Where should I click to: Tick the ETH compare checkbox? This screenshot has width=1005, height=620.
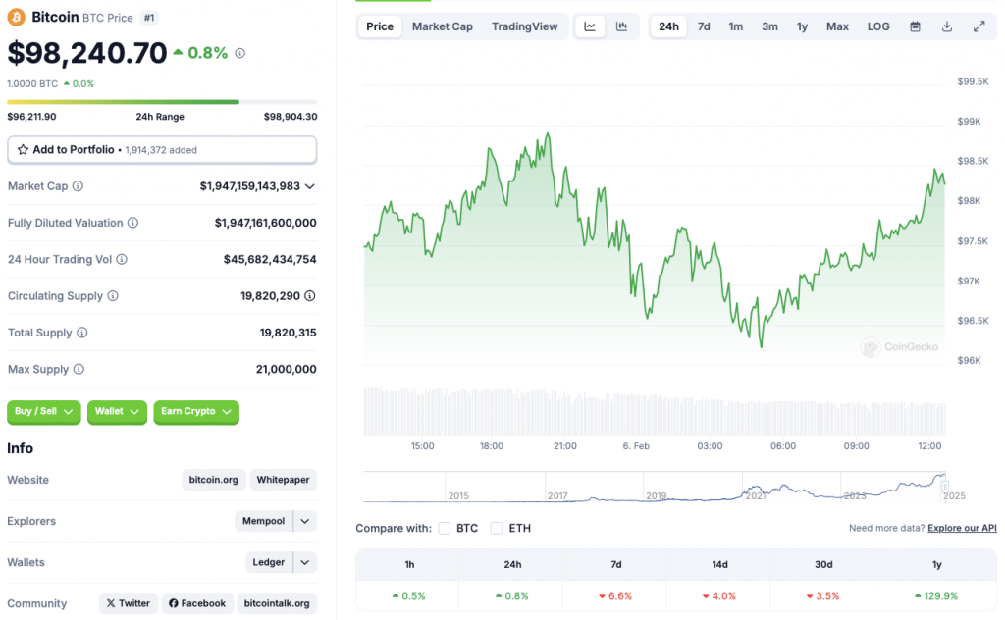coord(496,528)
